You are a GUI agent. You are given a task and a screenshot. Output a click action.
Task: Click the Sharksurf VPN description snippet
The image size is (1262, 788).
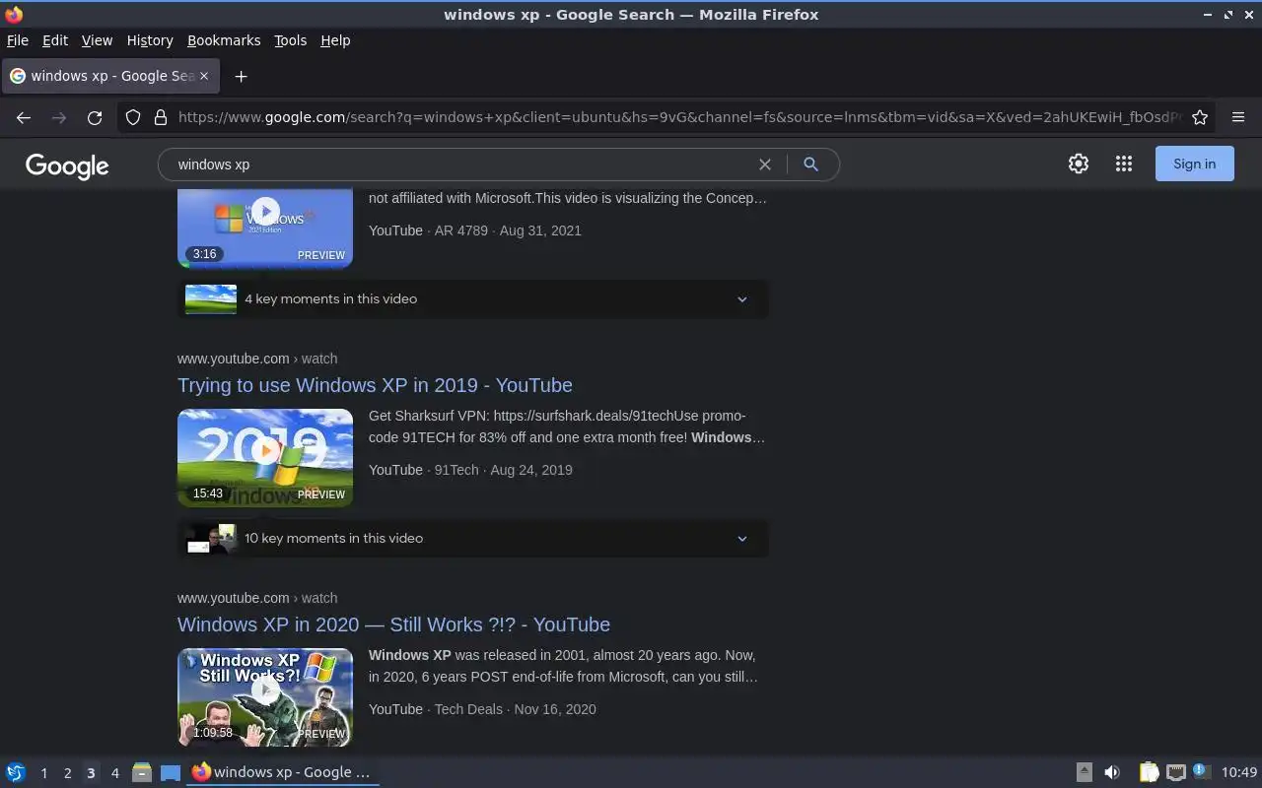(x=567, y=427)
